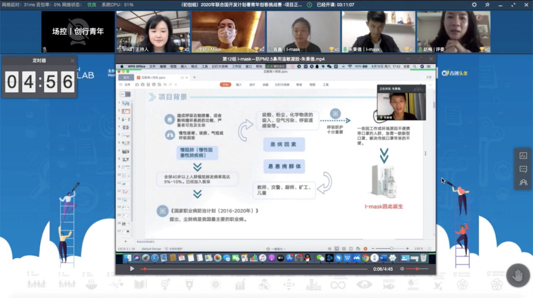Click the WeChat icon in the dock
533x298 pixels.
click(320, 258)
